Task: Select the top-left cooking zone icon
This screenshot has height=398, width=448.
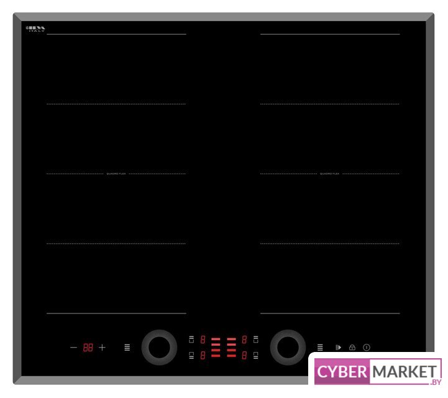Action: point(191,340)
